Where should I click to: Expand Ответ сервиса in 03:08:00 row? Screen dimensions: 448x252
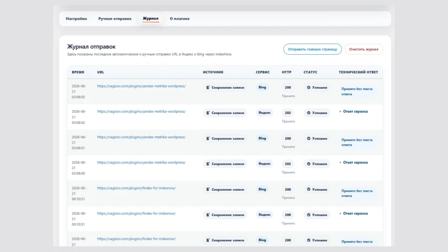click(353, 162)
